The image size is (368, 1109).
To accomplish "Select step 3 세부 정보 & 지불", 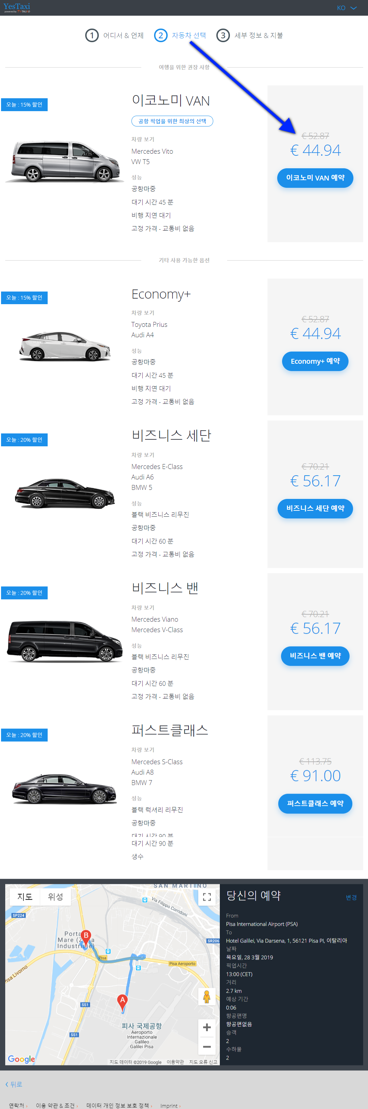I will click(x=249, y=35).
